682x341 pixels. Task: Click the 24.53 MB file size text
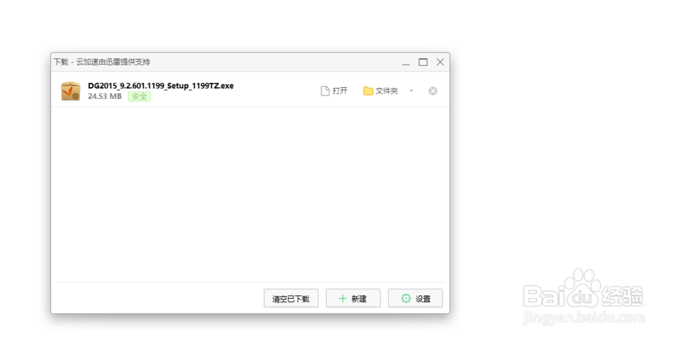pyautogui.click(x=105, y=97)
